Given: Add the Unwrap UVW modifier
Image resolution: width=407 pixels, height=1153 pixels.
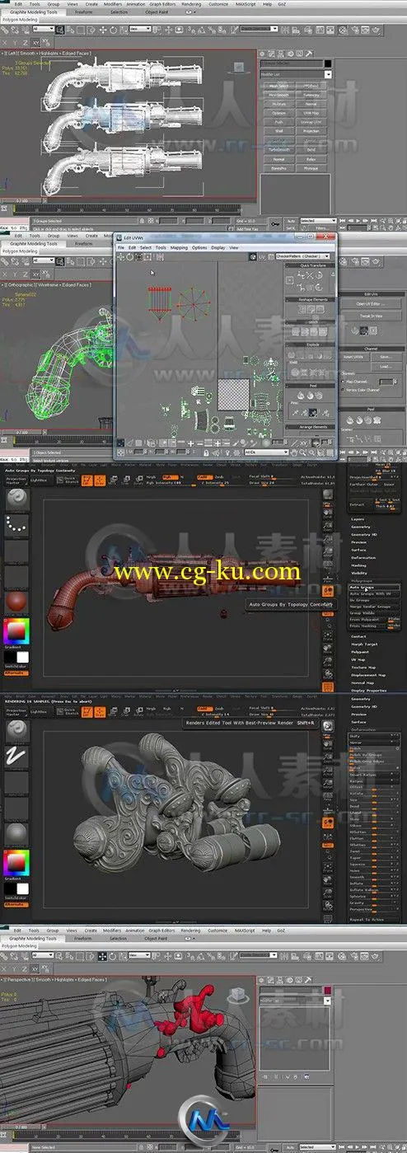Looking at the screenshot, I should click(x=311, y=122).
